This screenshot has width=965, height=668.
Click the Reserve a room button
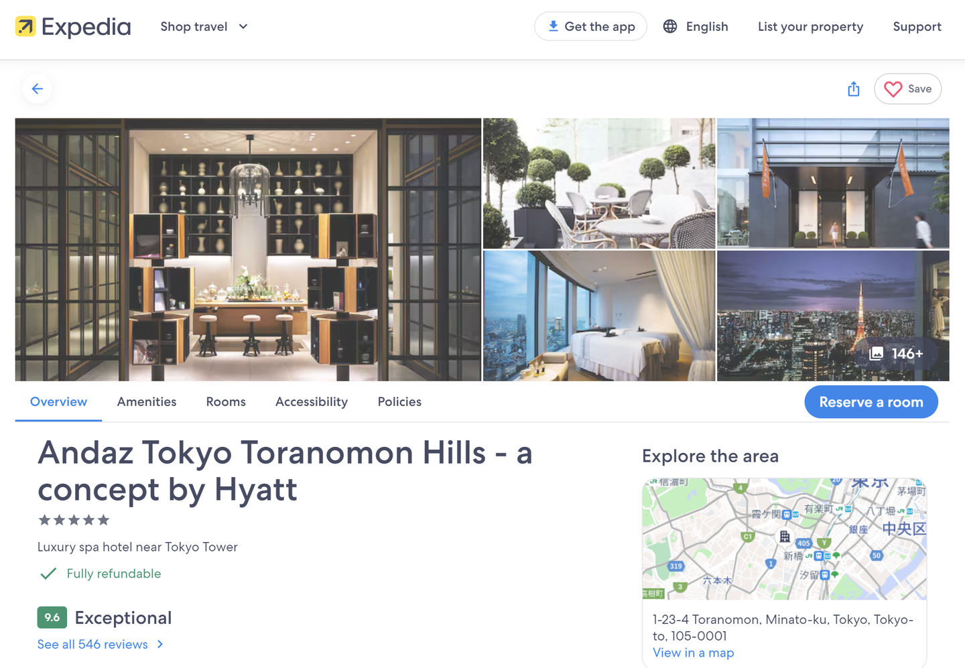pos(871,402)
